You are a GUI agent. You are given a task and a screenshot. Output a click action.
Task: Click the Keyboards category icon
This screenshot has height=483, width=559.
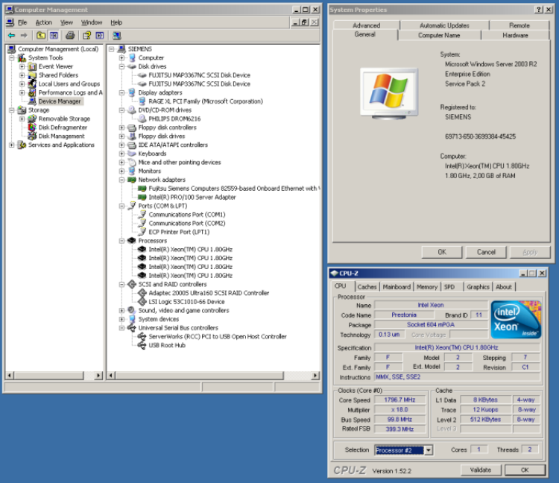pyautogui.click(x=132, y=154)
